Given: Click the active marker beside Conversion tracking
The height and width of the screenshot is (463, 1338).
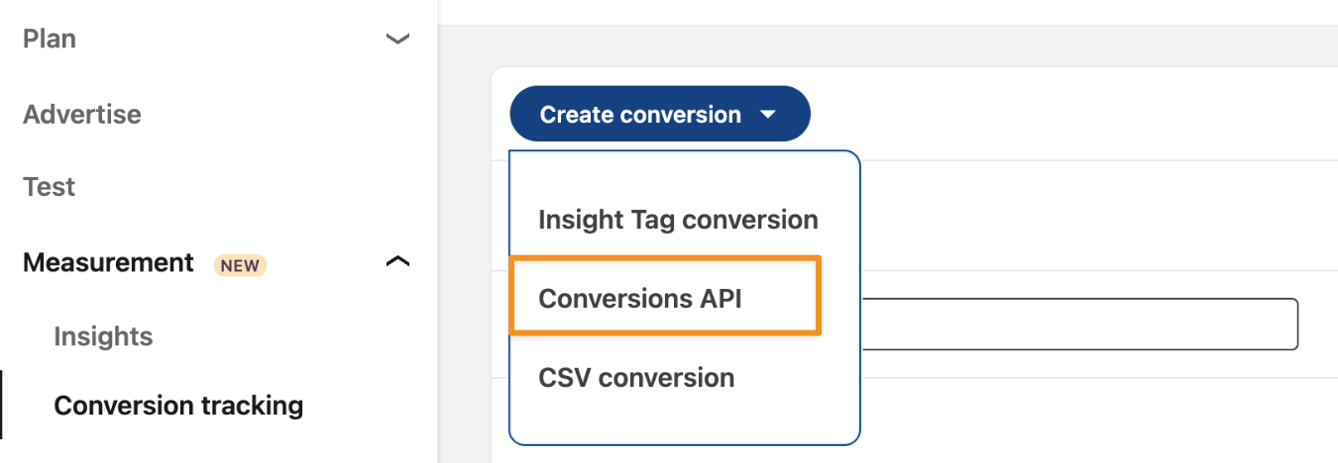Looking at the screenshot, I should [x=2, y=405].
